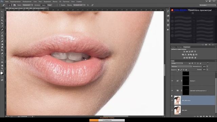Toggle lock transparent pixels

point(179,70)
